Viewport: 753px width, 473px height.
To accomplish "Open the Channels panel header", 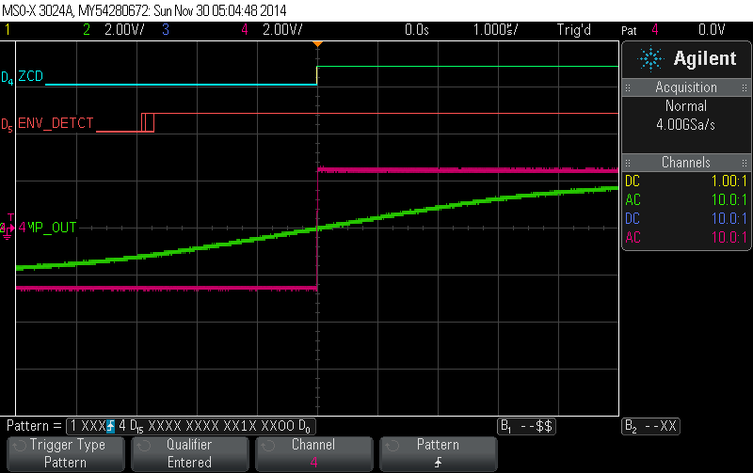I will point(686,163).
